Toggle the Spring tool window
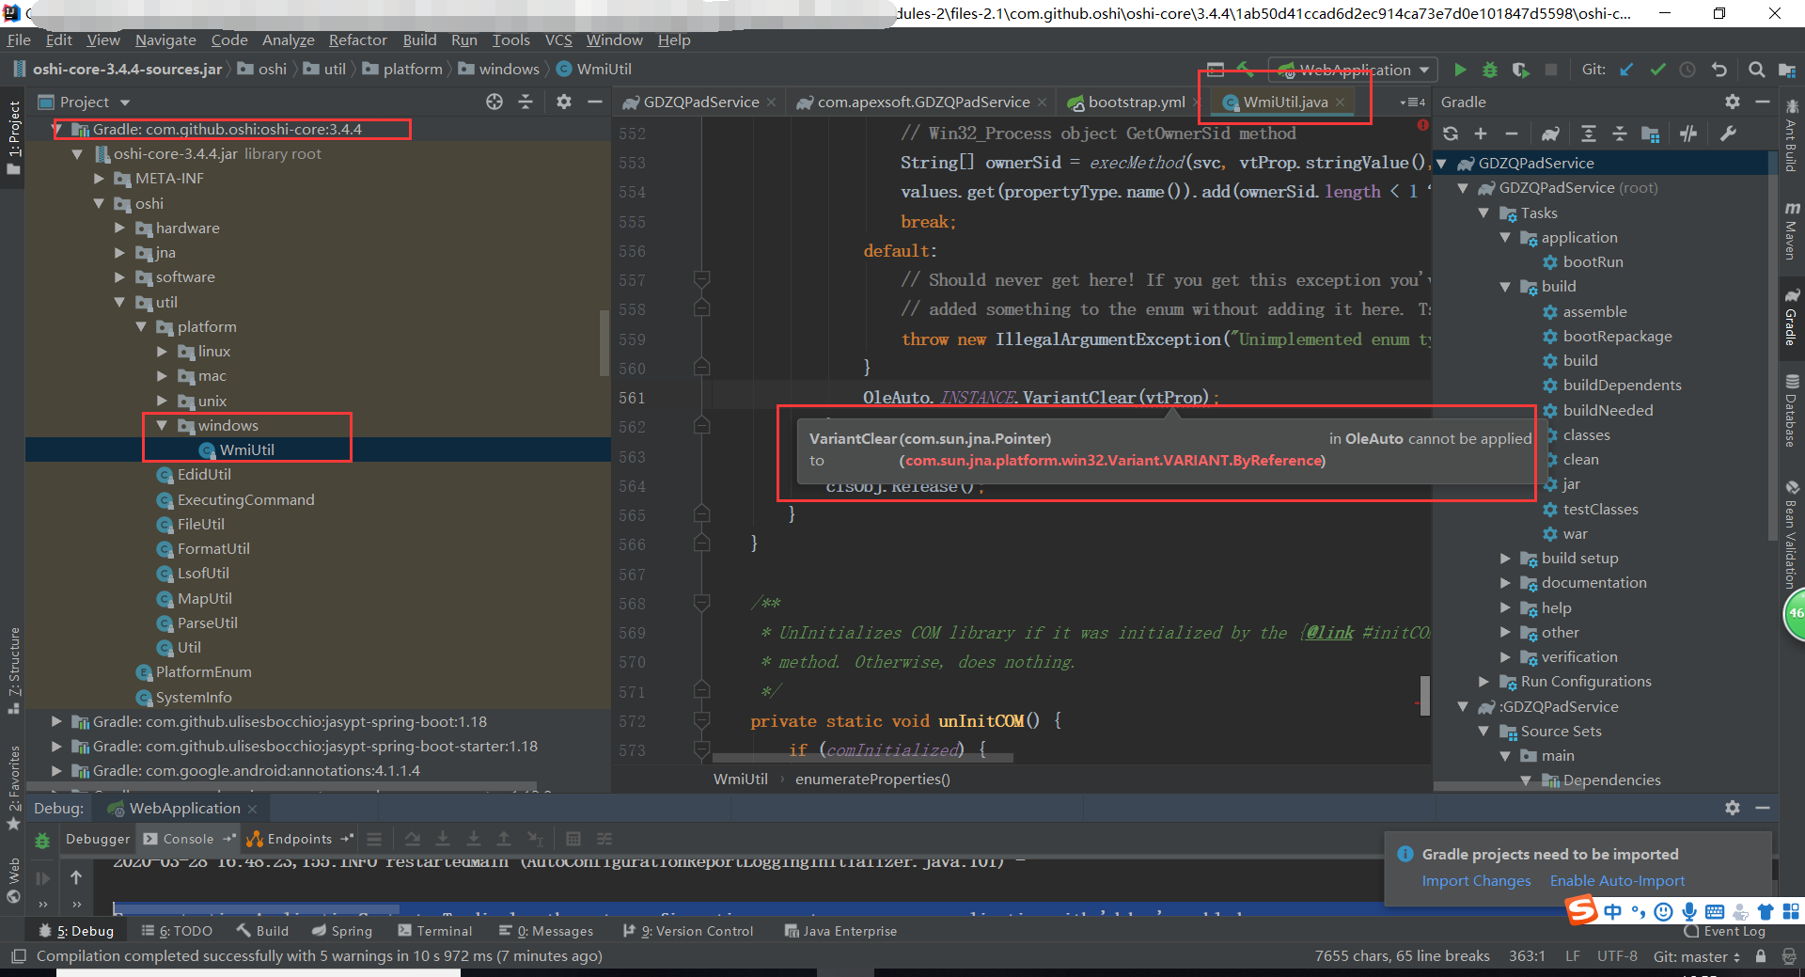 coord(342,931)
